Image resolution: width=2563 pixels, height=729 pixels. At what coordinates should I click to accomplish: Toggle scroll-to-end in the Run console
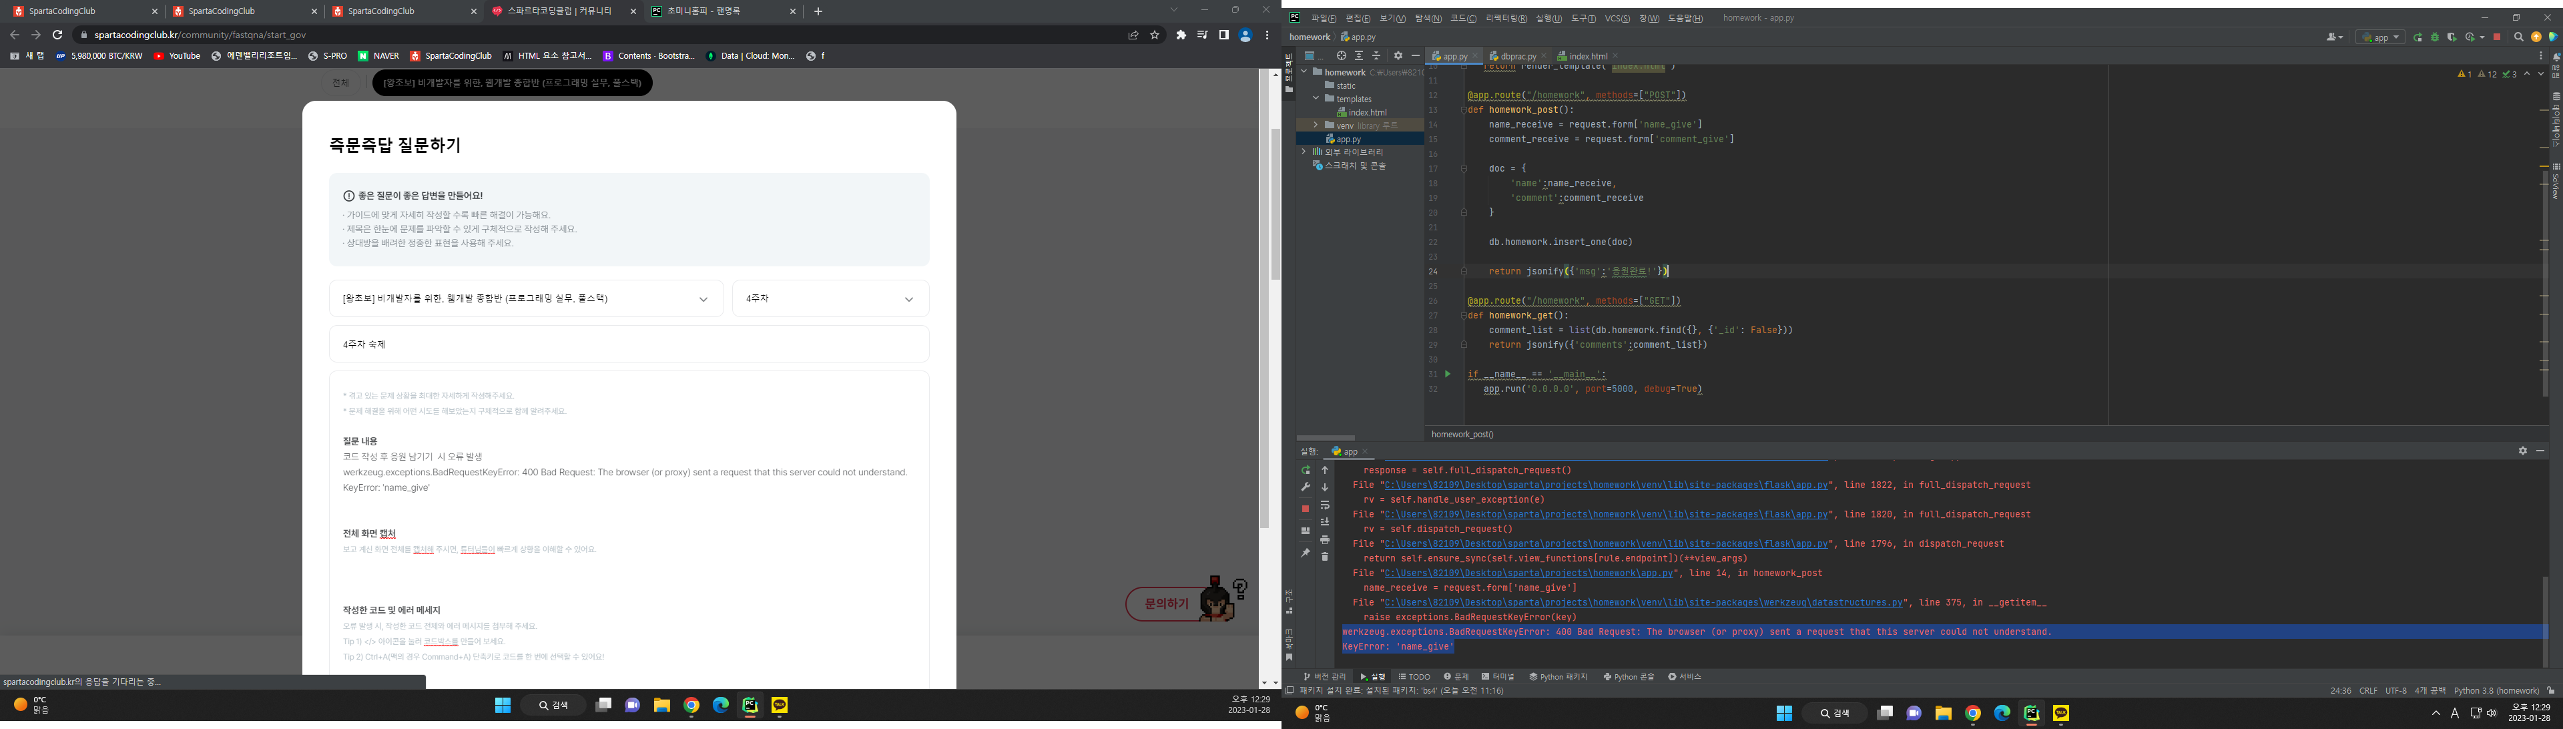click(1324, 522)
